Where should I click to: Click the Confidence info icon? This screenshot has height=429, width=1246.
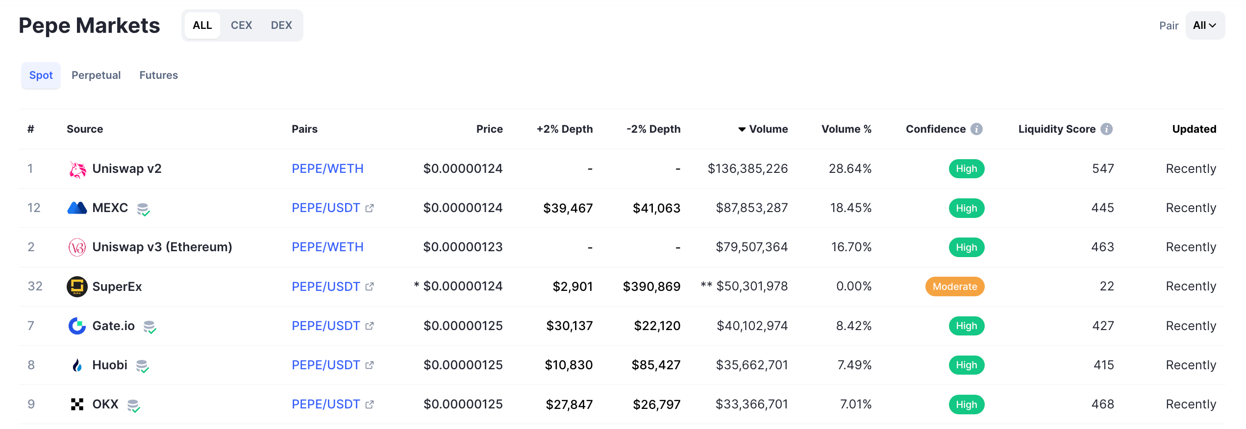point(976,129)
